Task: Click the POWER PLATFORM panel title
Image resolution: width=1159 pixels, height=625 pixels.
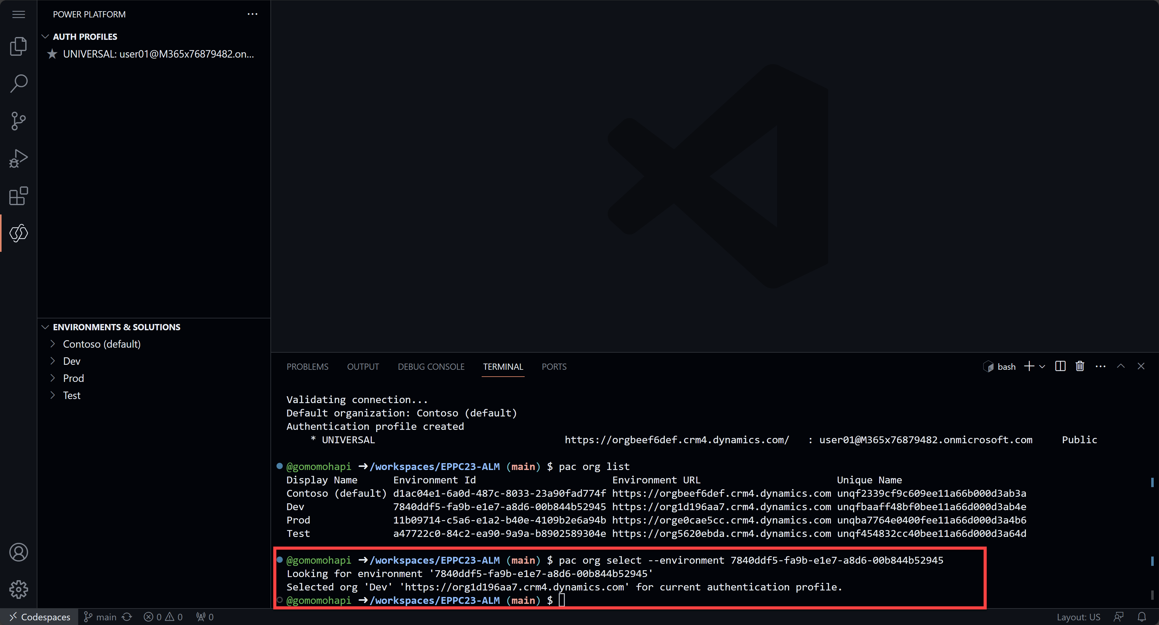Action: [x=89, y=14]
